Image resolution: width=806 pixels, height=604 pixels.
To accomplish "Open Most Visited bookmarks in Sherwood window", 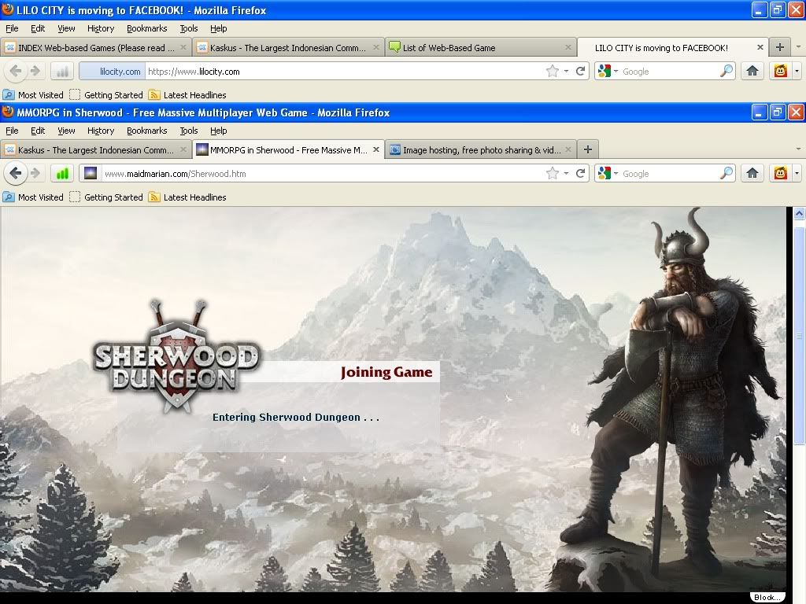I will pyautogui.click(x=33, y=197).
